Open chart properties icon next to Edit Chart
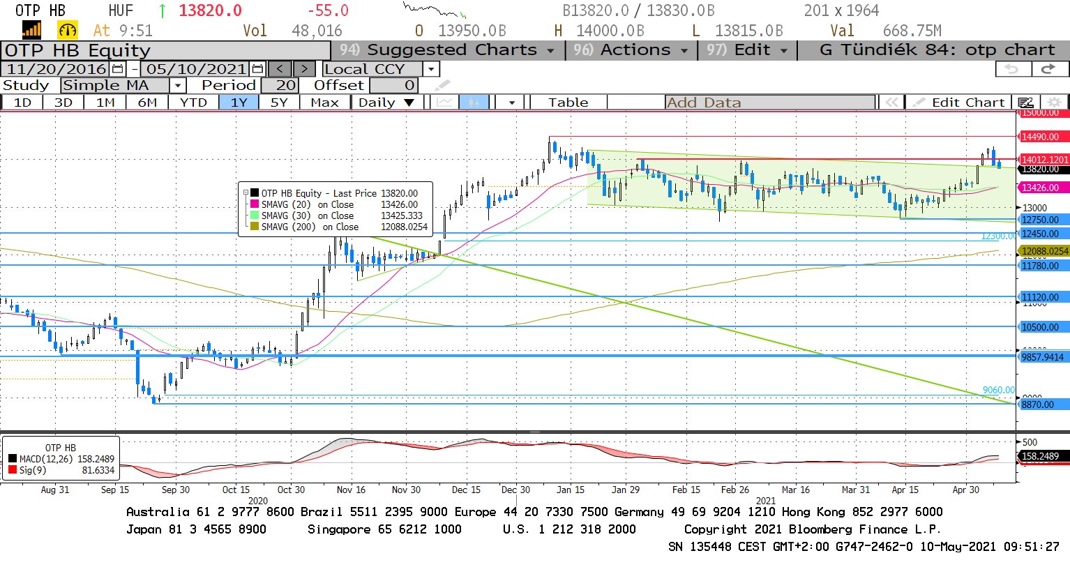Image resolution: width=1070 pixels, height=567 pixels. point(1025,103)
